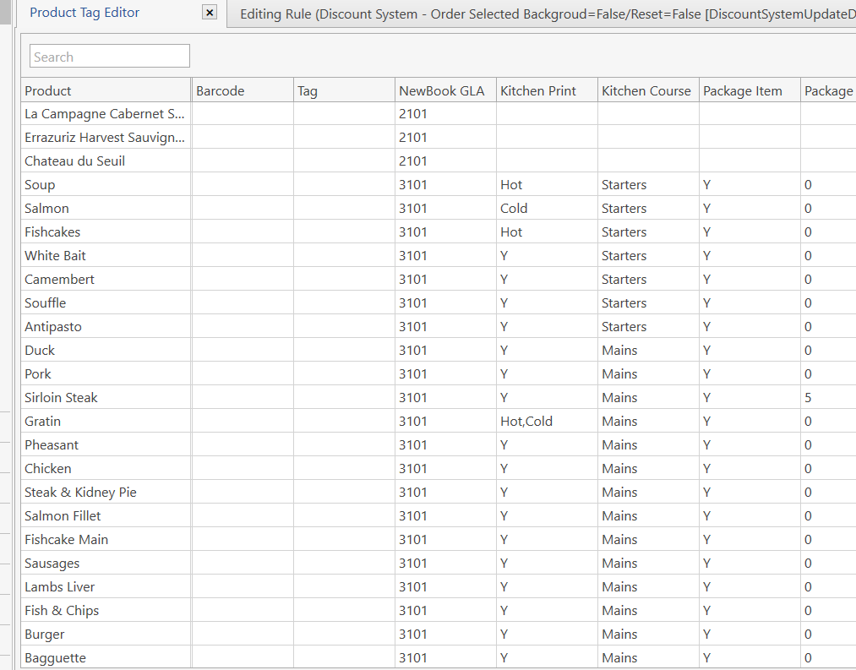Viewport: 856px width, 670px height.
Task: Click the Starters course cell for Antipasto
Action: tap(648, 326)
